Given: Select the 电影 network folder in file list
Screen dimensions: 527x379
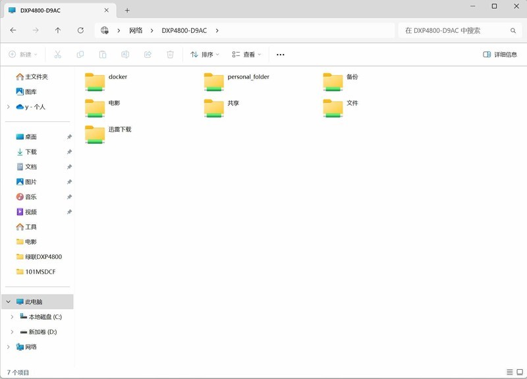Looking at the screenshot, I should point(103,108).
